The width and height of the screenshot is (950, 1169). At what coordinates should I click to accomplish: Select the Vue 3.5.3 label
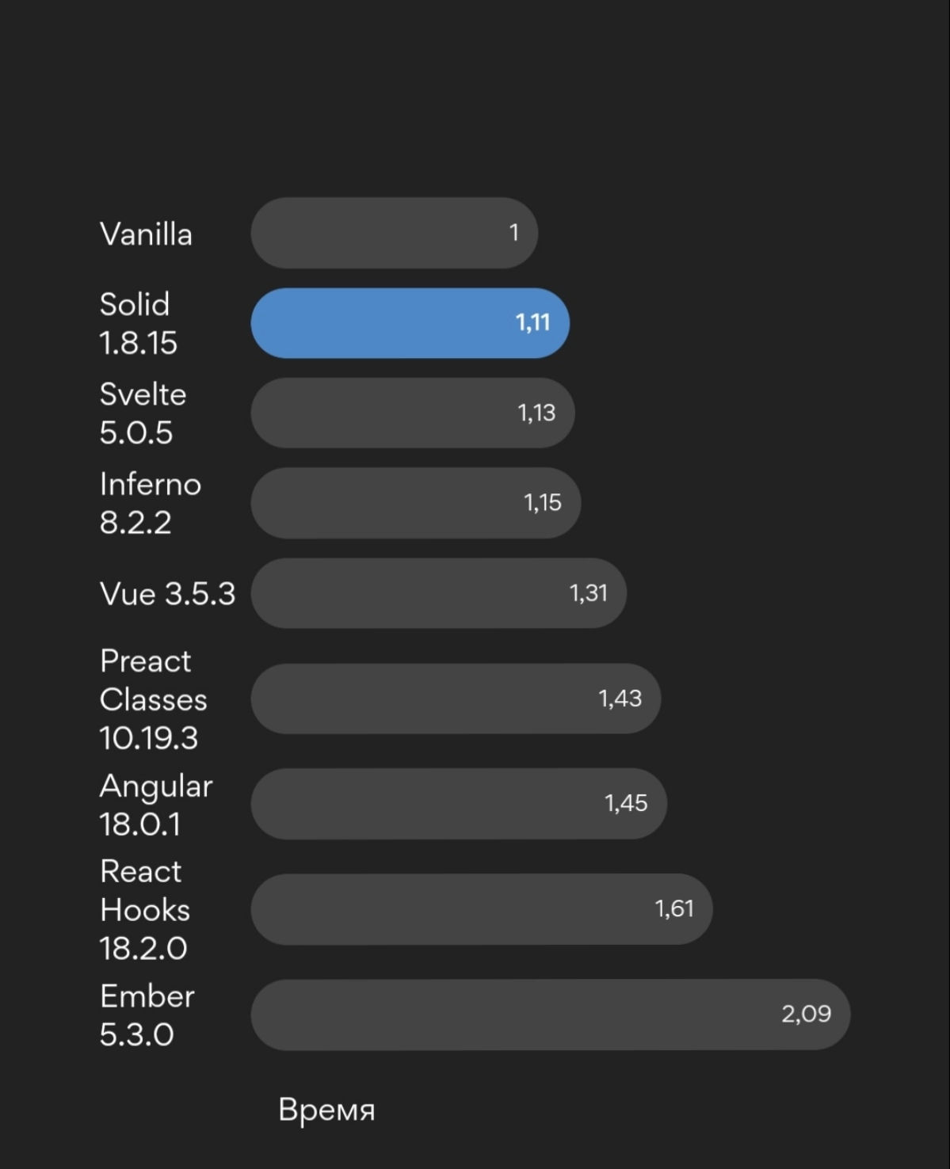pos(168,593)
